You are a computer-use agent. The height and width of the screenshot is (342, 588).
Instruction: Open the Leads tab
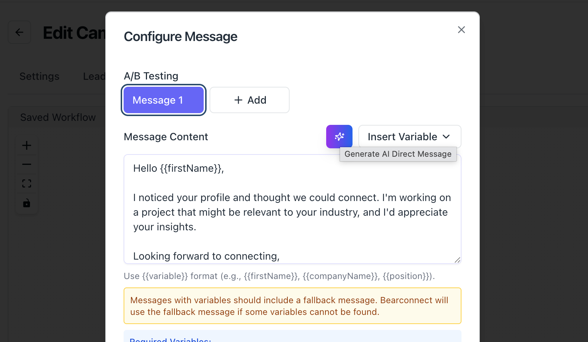pos(94,76)
